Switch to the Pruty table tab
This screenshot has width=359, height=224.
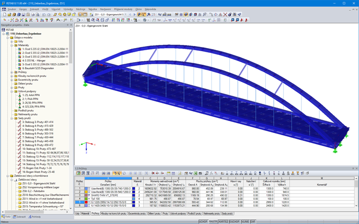[165, 214]
